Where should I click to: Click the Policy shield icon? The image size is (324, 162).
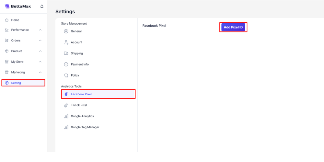(66, 75)
